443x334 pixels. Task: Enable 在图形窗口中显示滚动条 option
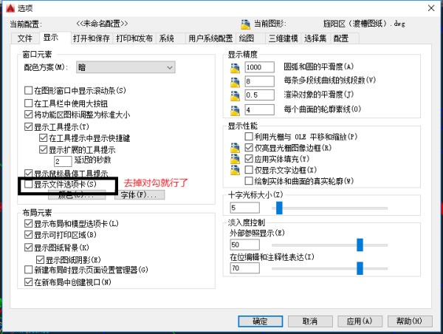(x=28, y=90)
